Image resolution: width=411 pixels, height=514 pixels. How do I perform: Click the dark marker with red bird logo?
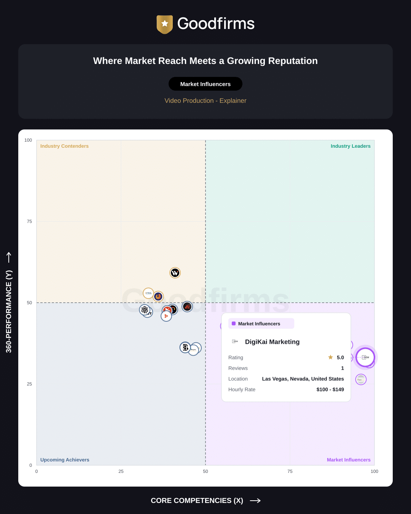tap(187, 306)
